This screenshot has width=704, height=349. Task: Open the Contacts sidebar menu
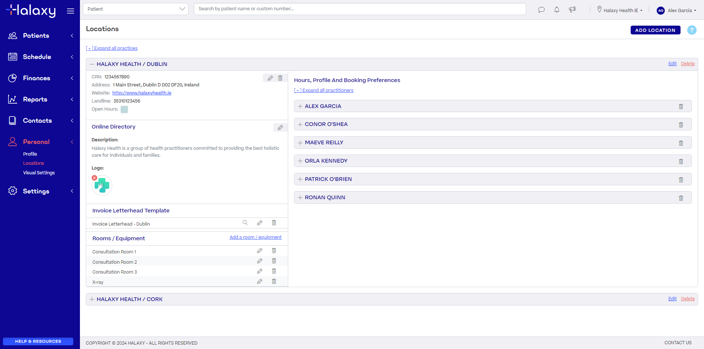click(x=40, y=120)
